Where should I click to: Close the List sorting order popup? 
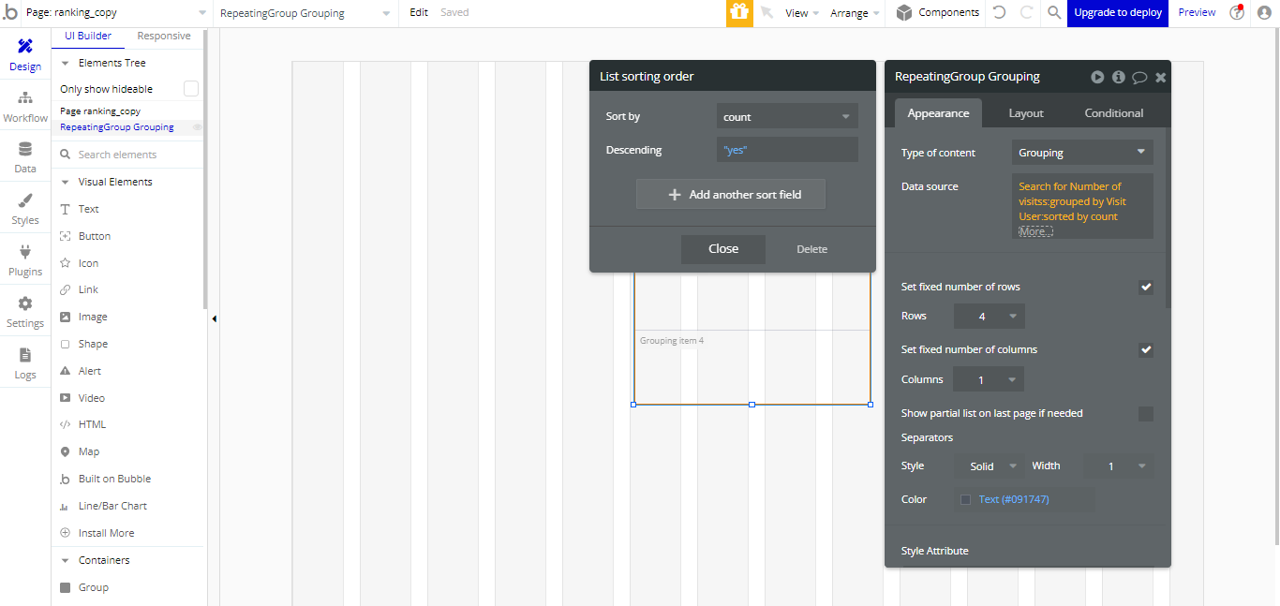(x=723, y=249)
